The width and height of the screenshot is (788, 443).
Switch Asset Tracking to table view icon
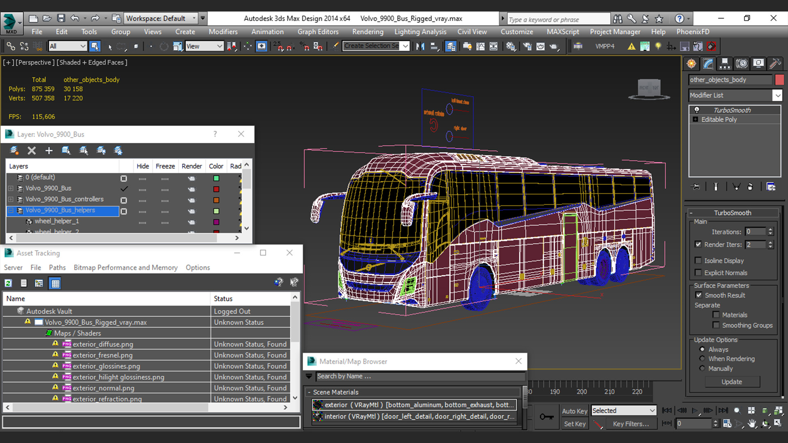(55, 283)
